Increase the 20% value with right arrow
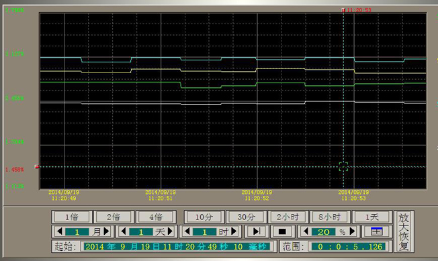The height and width of the screenshot is (261, 438). 353,231
